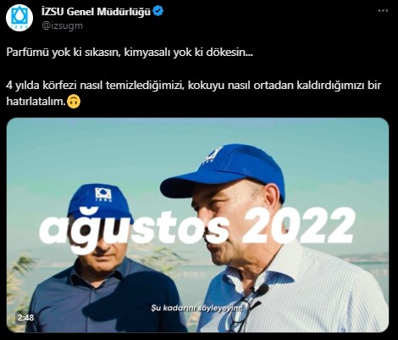398x340 pixels.
Task: Click the blue verified badge
Action: pyautogui.click(x=158, y=11)
